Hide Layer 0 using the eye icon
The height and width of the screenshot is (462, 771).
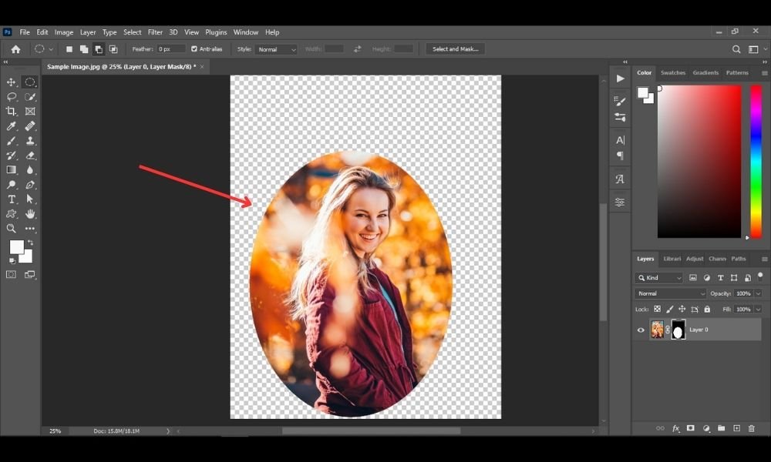click(x=641, y=330)
